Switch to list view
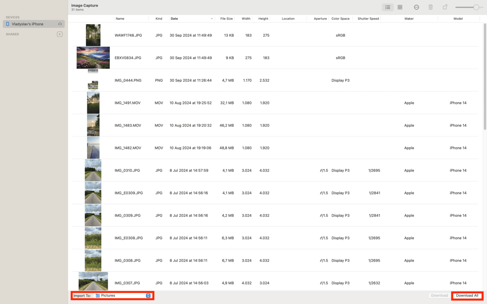 (387, 7)
